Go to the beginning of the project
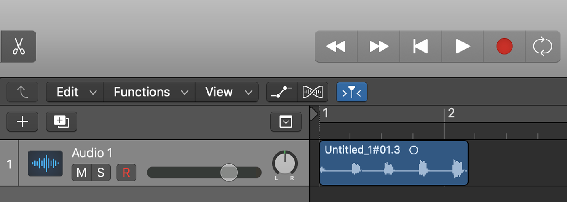 tap(420, 46)
